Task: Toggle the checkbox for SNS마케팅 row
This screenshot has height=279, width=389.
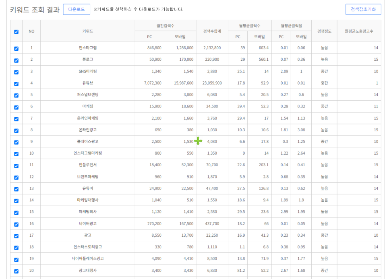Action: pos(17,72)
